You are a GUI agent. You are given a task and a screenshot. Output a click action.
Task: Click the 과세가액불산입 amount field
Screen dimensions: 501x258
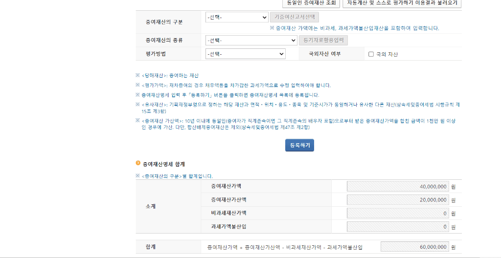tap(397, 227)
